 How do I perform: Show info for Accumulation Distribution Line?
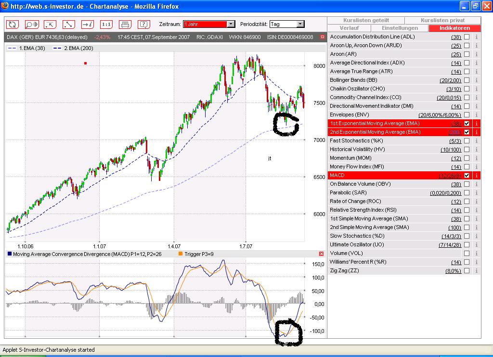476,37
